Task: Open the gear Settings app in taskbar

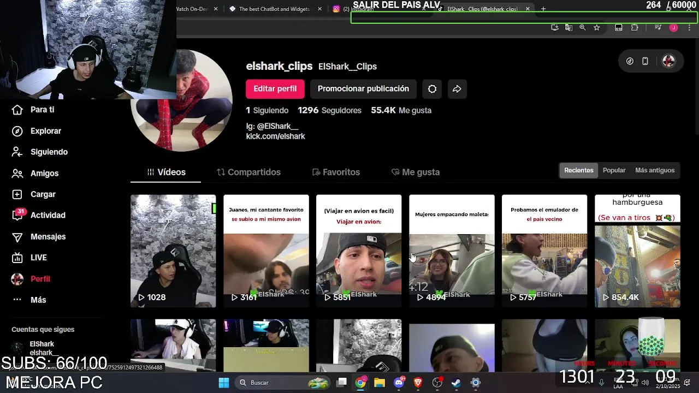Action: (476, 383)
